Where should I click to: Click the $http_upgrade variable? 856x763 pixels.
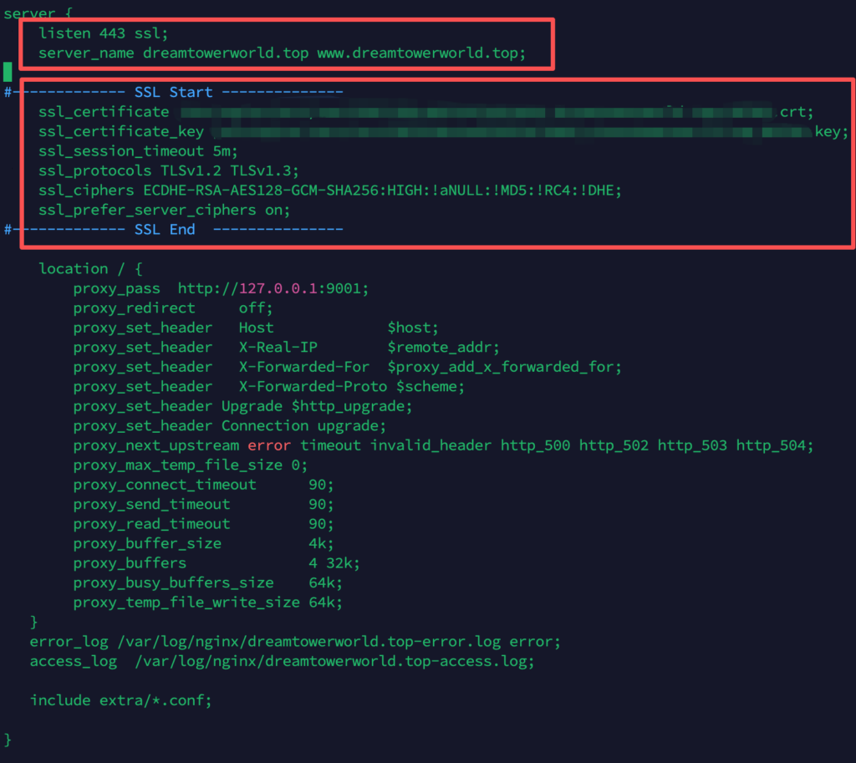(351, 406)
